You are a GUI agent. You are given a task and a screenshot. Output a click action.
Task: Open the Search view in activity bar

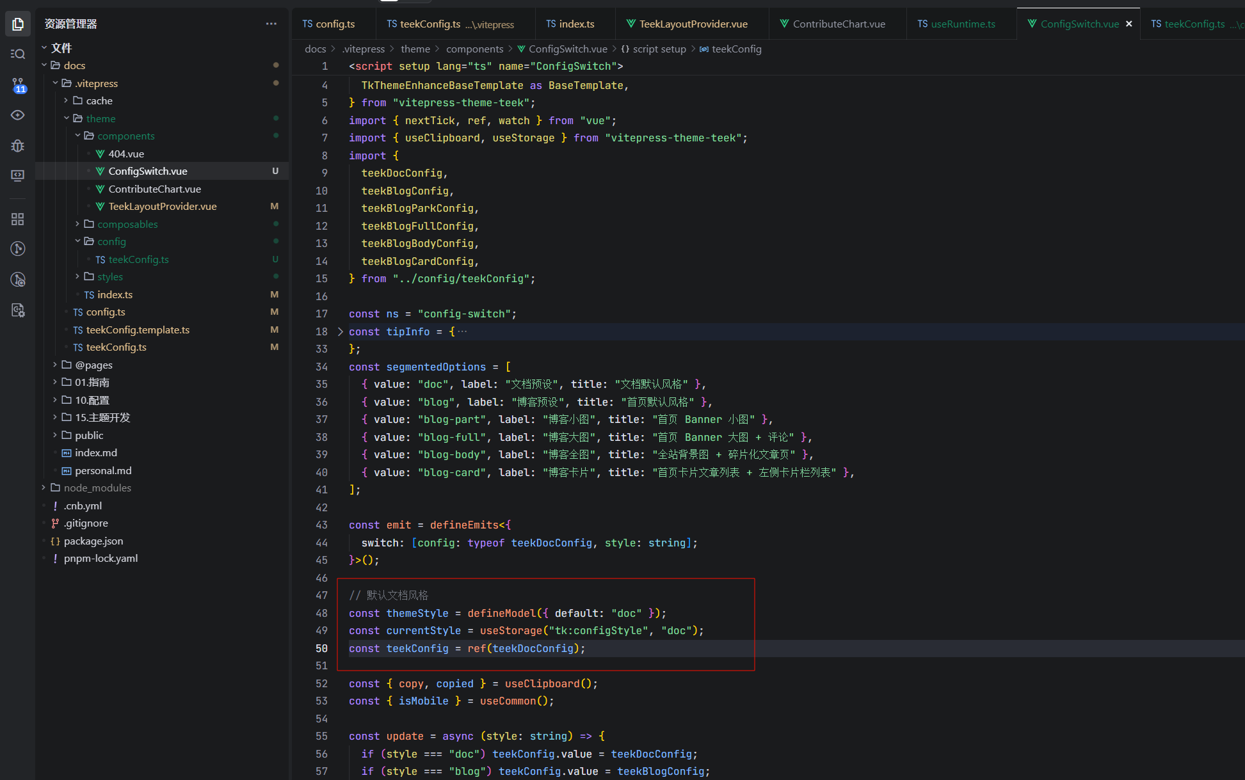point(18,54)
